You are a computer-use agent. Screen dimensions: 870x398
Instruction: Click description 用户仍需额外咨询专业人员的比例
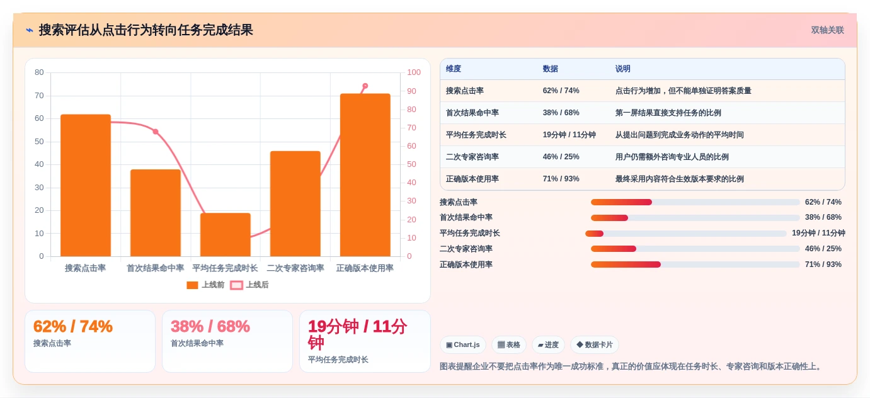click(672, 157)
